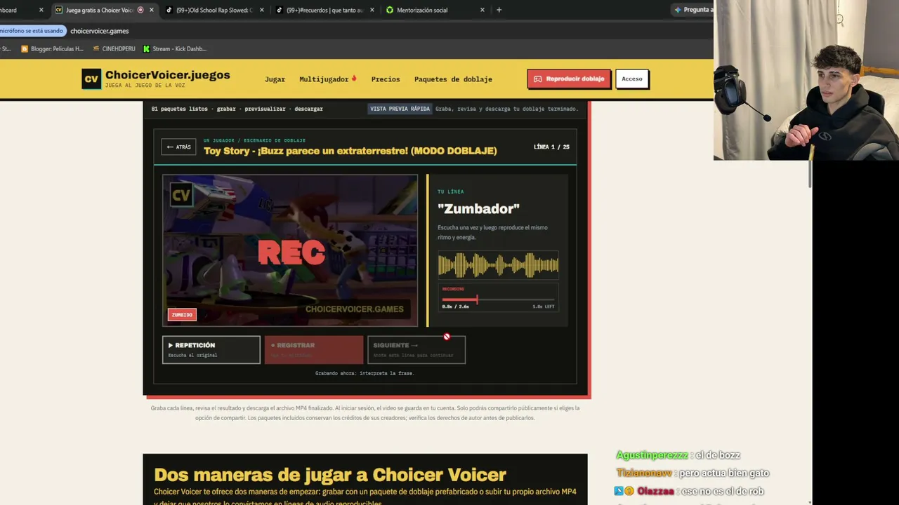Click the Pregunta assistant button in browser toolbar
Screen dimensions: 899x505
coord(693,10)
